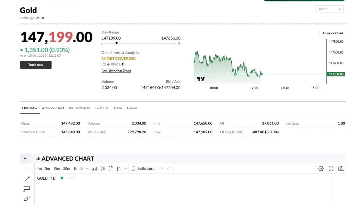Select 1m timeframe
The height and width of the screenshot is (205, 364).
[39, 169]
